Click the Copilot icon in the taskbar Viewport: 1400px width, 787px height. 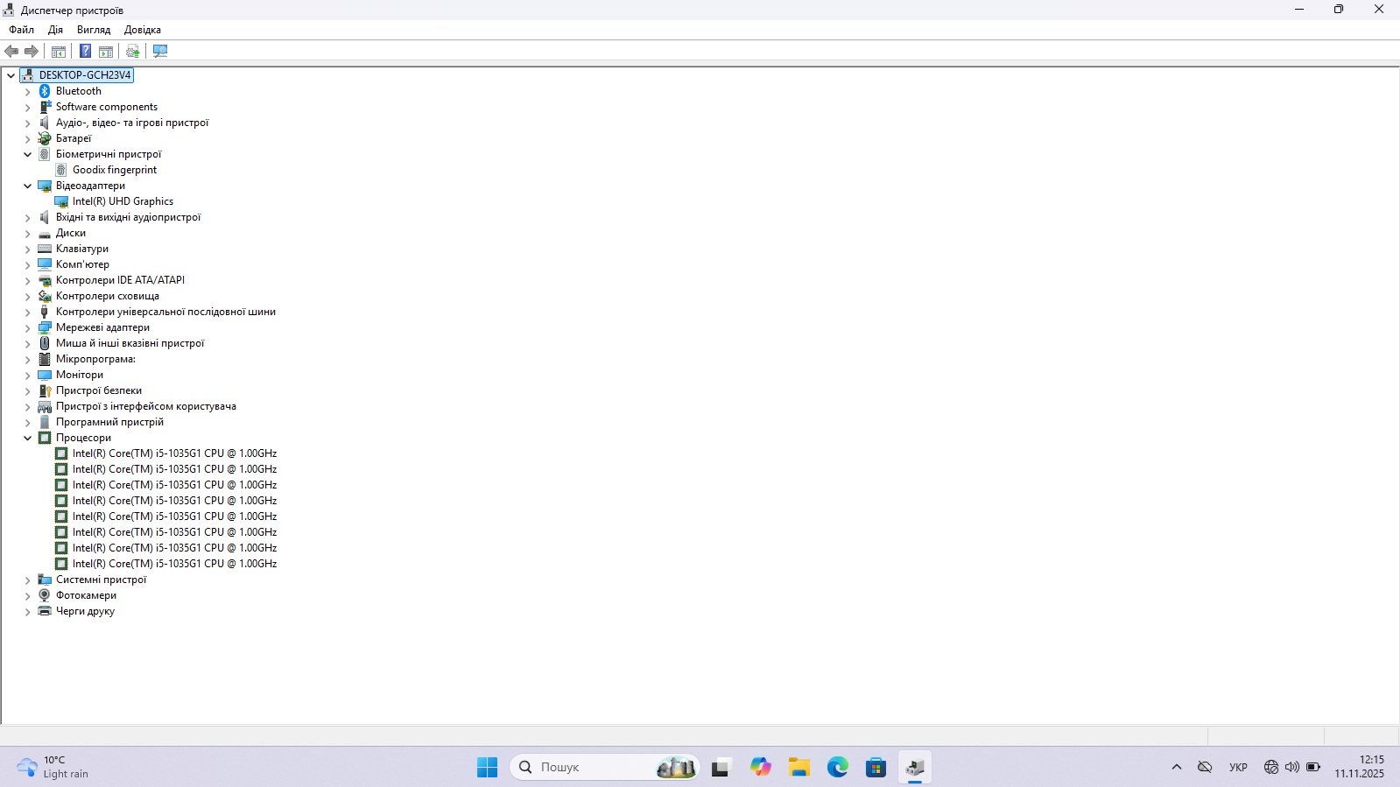click(x=760, y=768)
